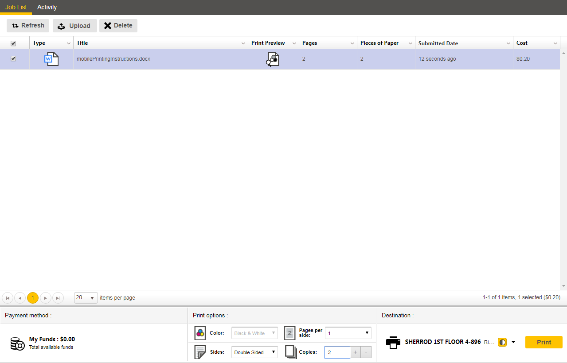This screenshot has height=363, width=567.
Task: Click the yellow grayscale printer mode icon
Action: click(x=502, y=342)
